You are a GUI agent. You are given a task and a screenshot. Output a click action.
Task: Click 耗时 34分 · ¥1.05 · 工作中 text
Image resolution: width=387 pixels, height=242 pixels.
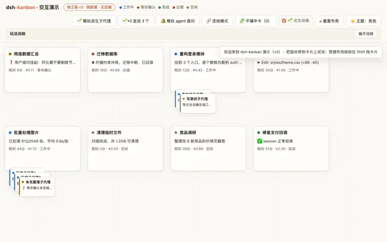click(278, 70)
